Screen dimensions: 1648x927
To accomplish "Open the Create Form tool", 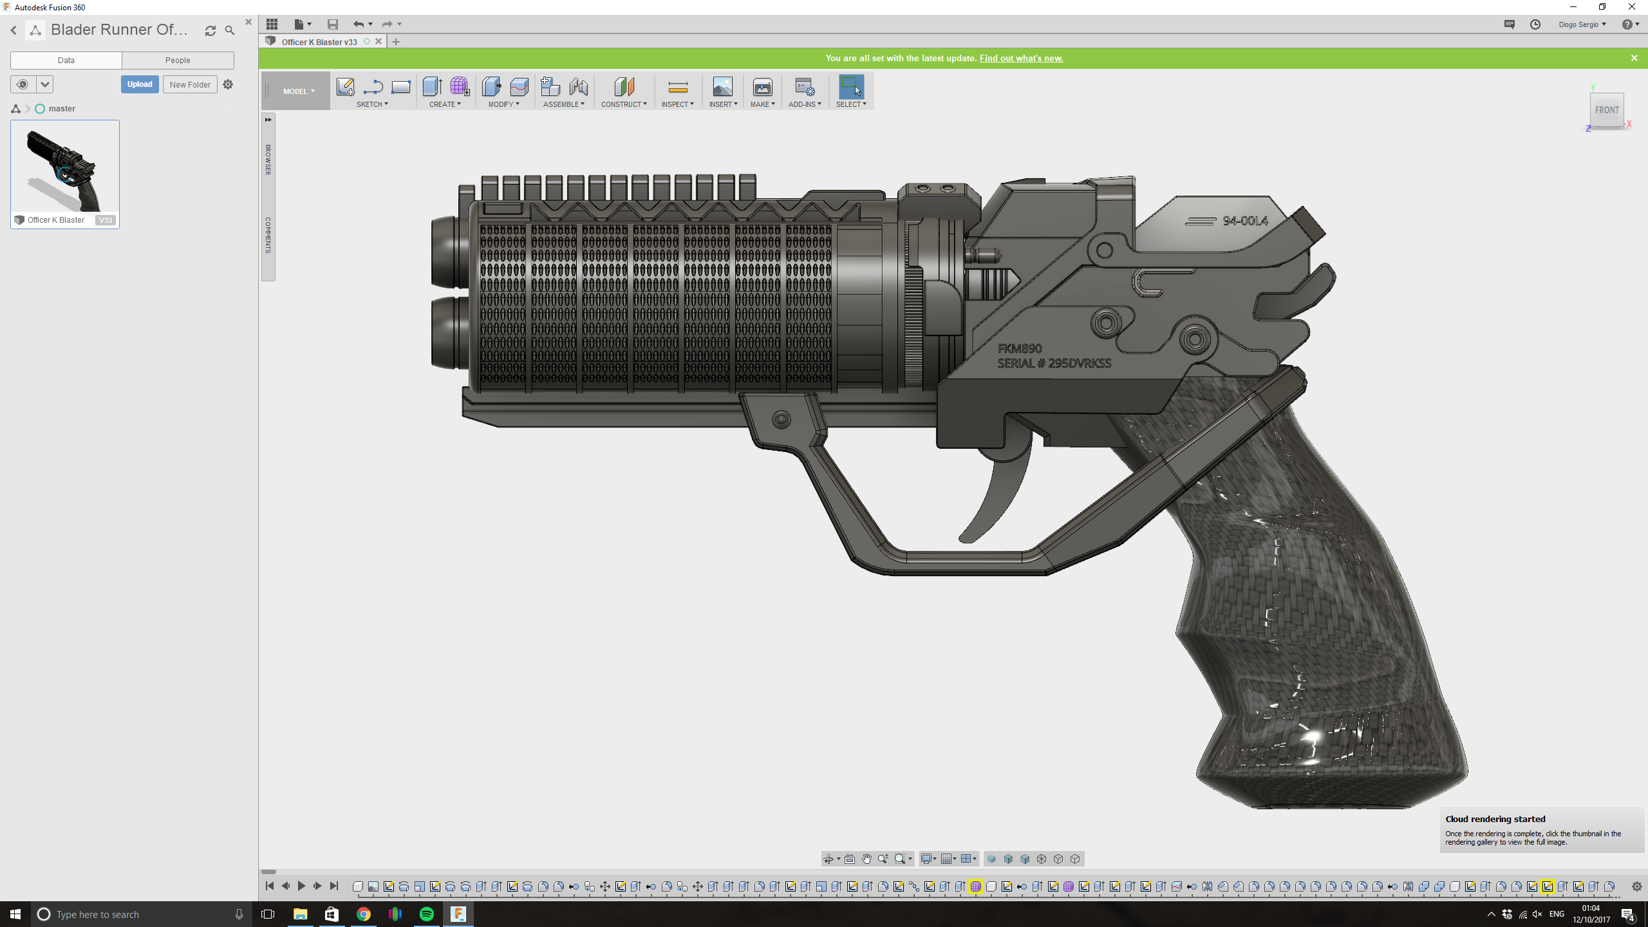I will [460, 86].
